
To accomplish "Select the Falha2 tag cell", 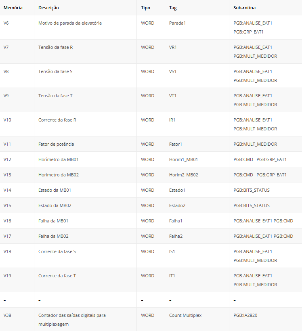I will click(x=176, y=236).
